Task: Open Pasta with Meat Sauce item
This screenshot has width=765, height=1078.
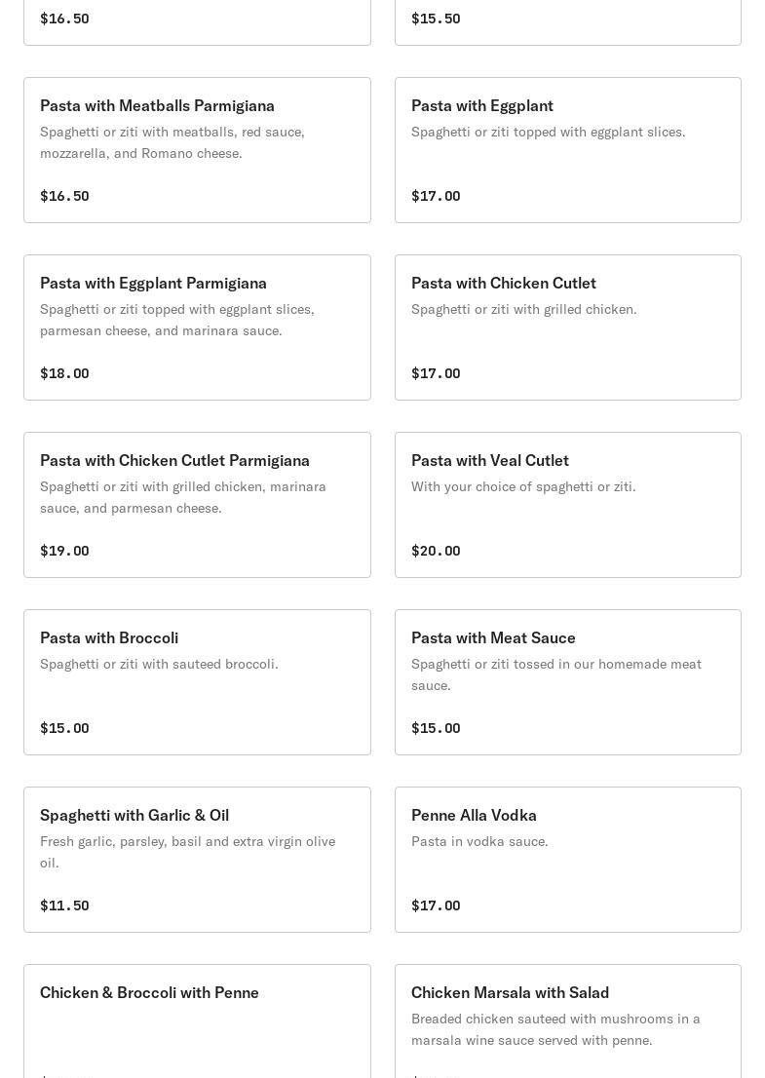Action: (x=567, y=682)
